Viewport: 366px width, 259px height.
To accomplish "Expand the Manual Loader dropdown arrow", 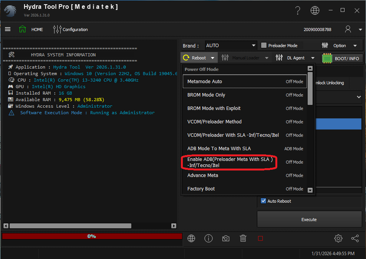I will pyautogui.click(x=267, y=58).
